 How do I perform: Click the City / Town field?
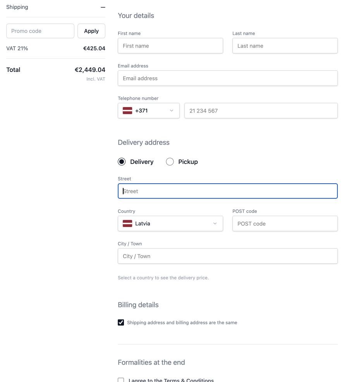click(x=227, y=256)
